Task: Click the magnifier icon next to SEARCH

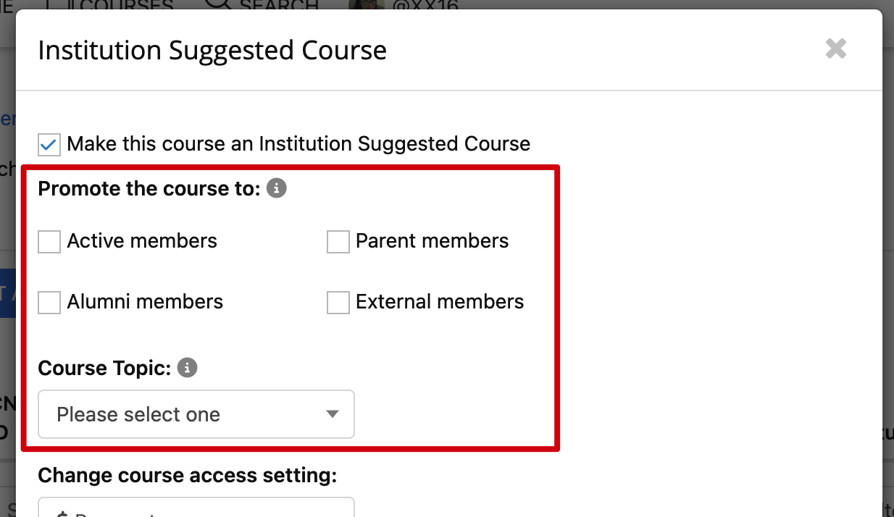Action: pyautogui.click(x=217, y=4)
